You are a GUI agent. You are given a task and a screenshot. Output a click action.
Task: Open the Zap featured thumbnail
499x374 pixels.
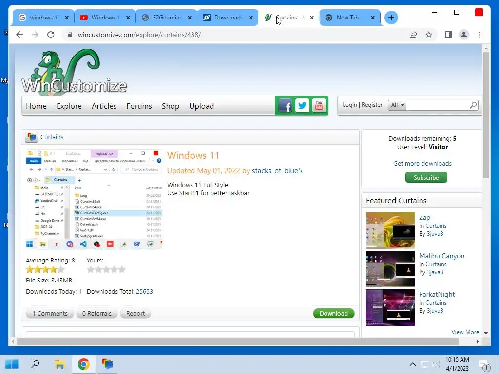coord(390,230)
